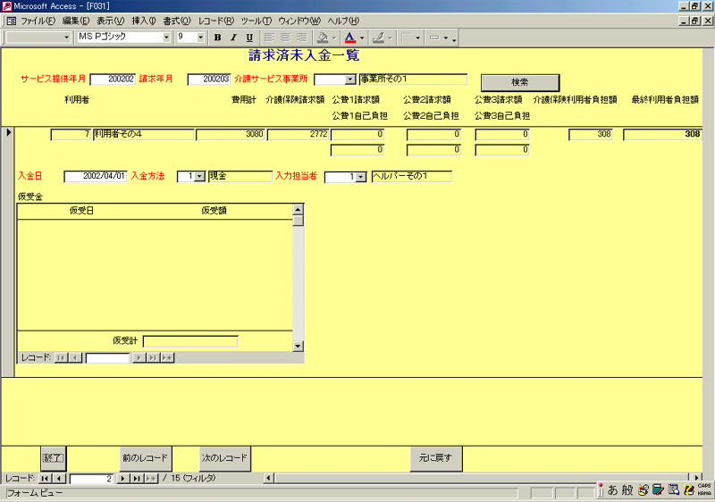715x502 pixels.
Task: Click 仮受金 subform scroll up arrow
Action: 298,210
